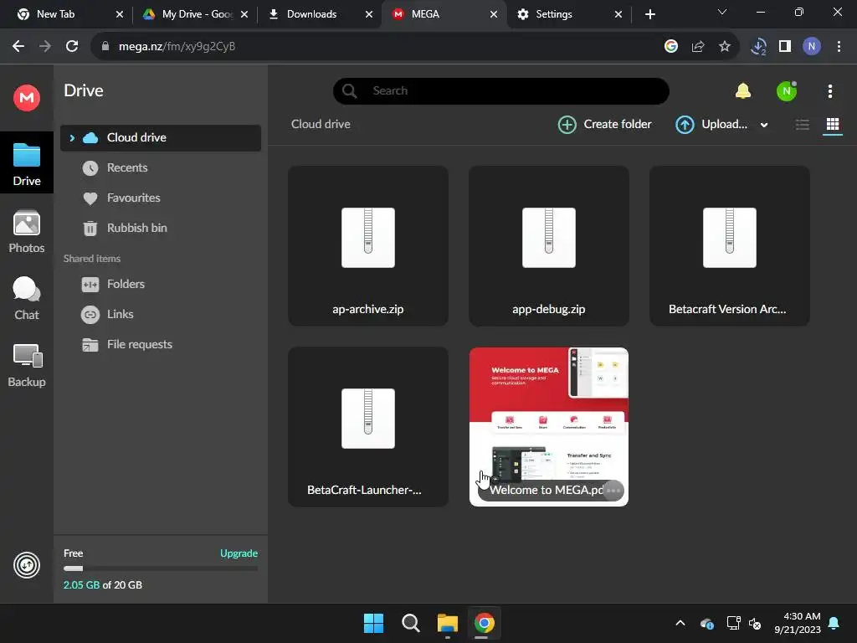Click the 2.05 GB of 20 GB text
This screenshot has width=857, height=643.
pos(103,585)
